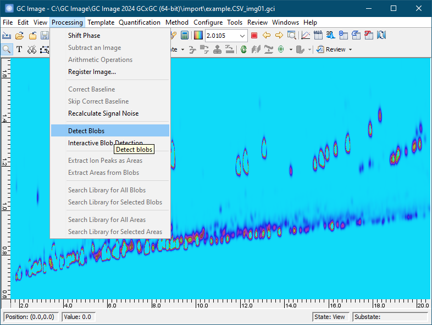
Task: Open the Quantification menu
Action: [140, 22]
